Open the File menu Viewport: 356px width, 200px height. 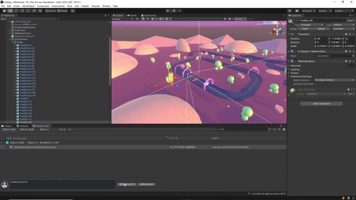tap(3, 6)
